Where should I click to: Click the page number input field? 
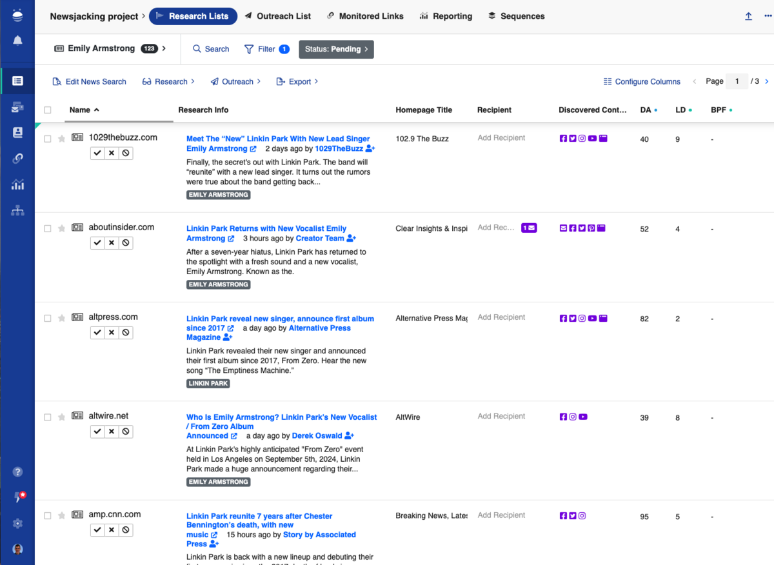tap(736, 81)
